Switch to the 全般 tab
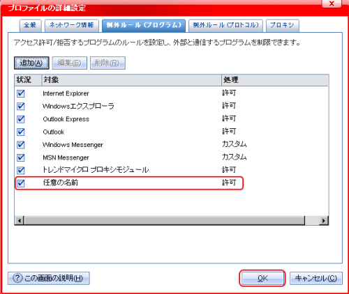Screen dimensions: 349x294 [30, 25]
